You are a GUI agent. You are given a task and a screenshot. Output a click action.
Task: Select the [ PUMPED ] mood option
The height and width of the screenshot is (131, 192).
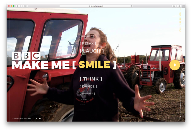87,36
